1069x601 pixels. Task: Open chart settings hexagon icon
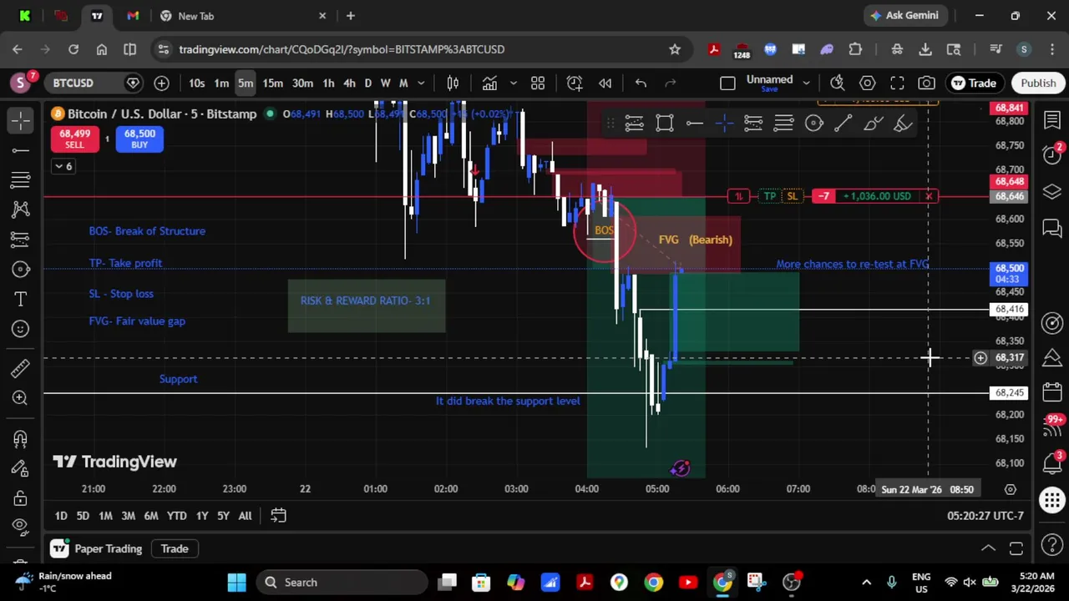pyautogui.click(x=867, y=83)
